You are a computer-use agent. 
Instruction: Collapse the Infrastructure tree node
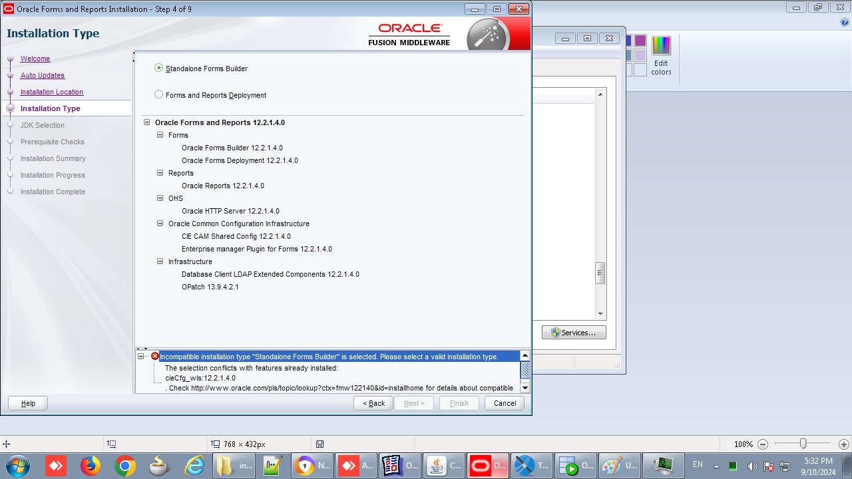(160, 261)
